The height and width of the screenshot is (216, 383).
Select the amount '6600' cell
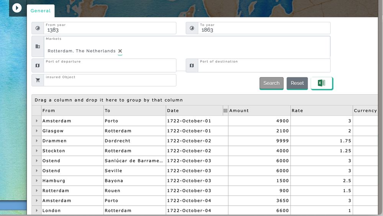(259, 210)
